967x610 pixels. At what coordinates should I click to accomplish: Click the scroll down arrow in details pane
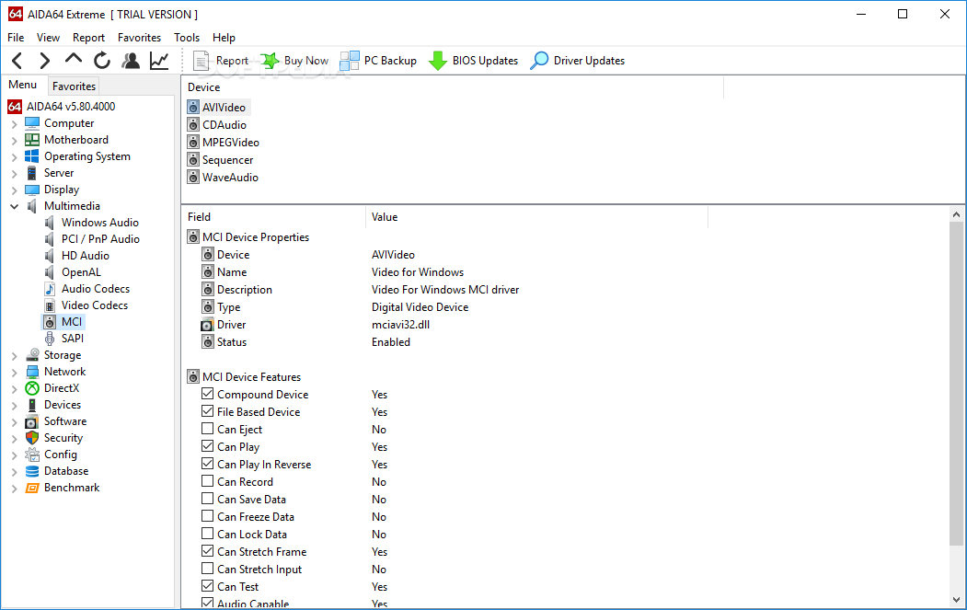tap(956, 599)
